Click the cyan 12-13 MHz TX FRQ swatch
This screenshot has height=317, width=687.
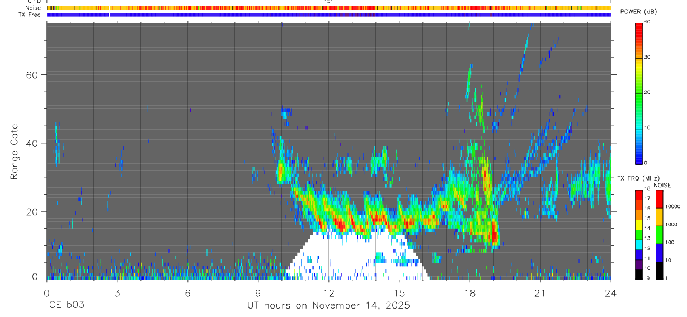639,245
